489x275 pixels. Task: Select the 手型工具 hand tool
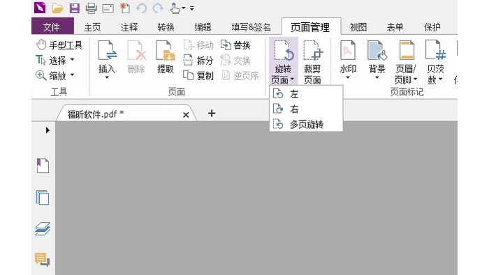(x=59, y=45)
